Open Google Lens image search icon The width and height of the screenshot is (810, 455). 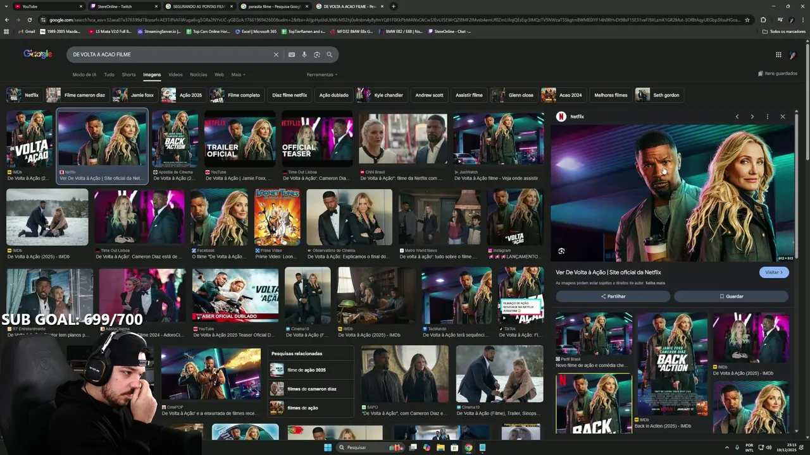[x=317, y=55]
